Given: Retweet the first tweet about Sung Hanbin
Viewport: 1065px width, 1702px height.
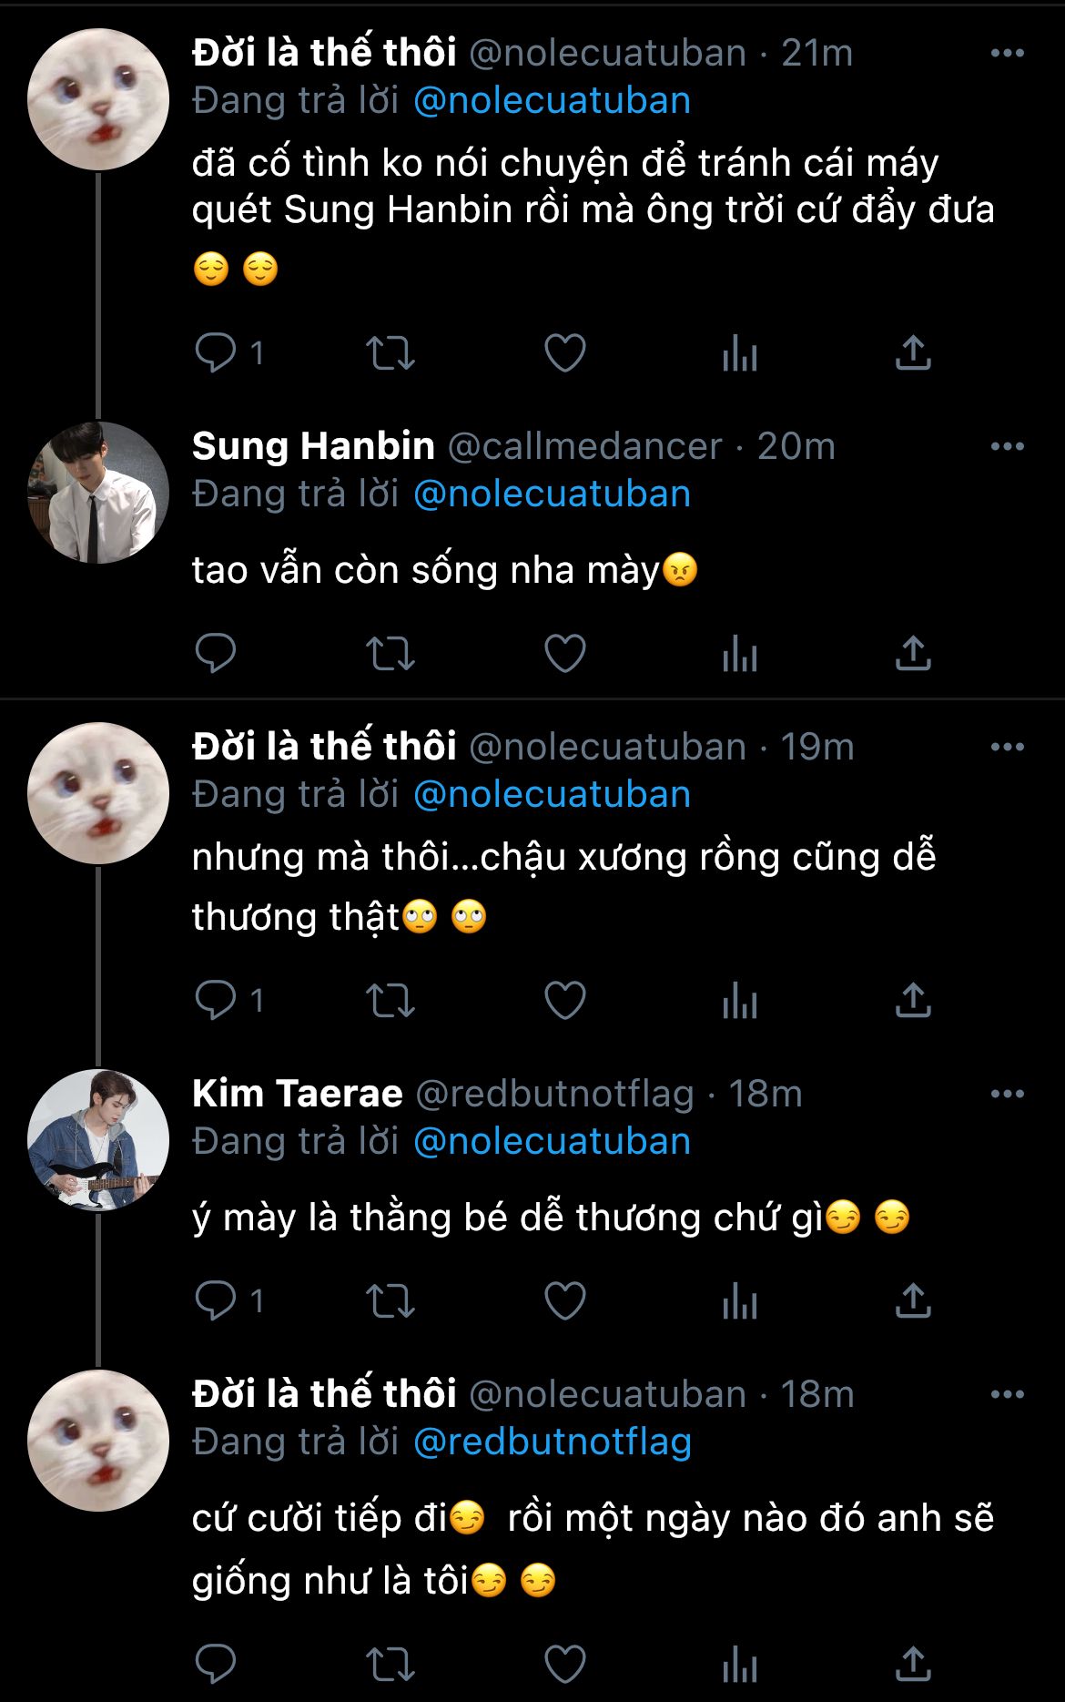Looking at the screenshot, I should click(x=390, y=352).
